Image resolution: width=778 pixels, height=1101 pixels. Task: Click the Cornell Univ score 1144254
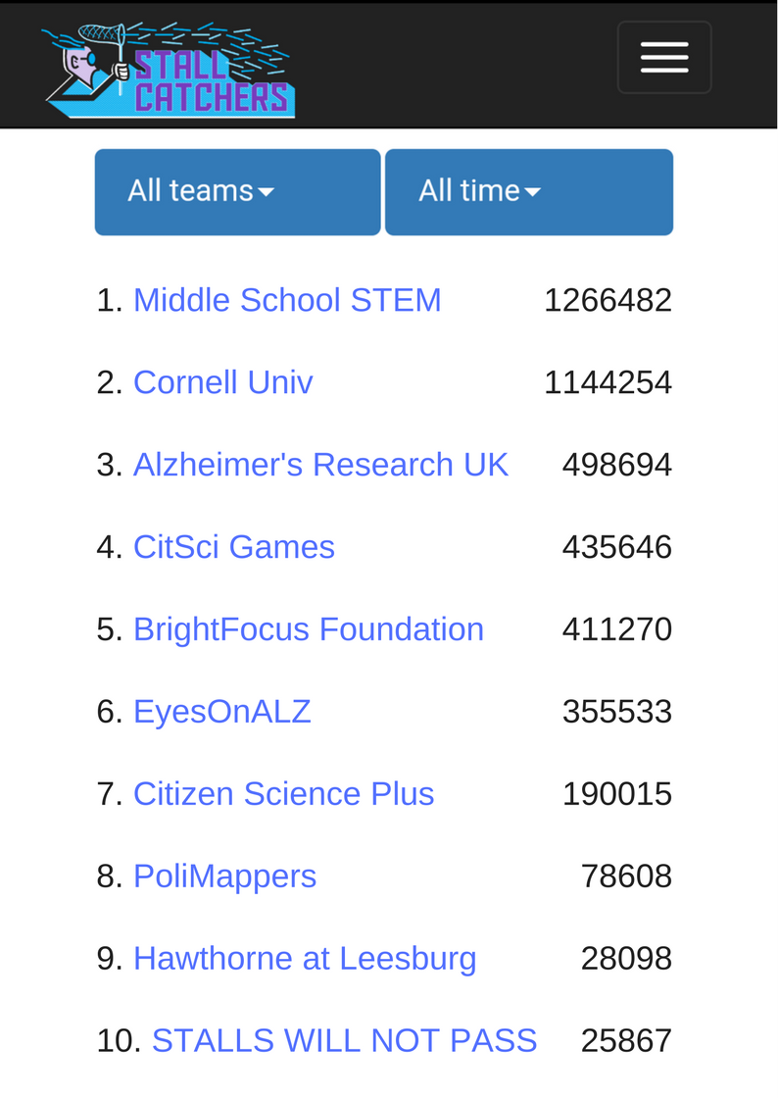[608, 382]
